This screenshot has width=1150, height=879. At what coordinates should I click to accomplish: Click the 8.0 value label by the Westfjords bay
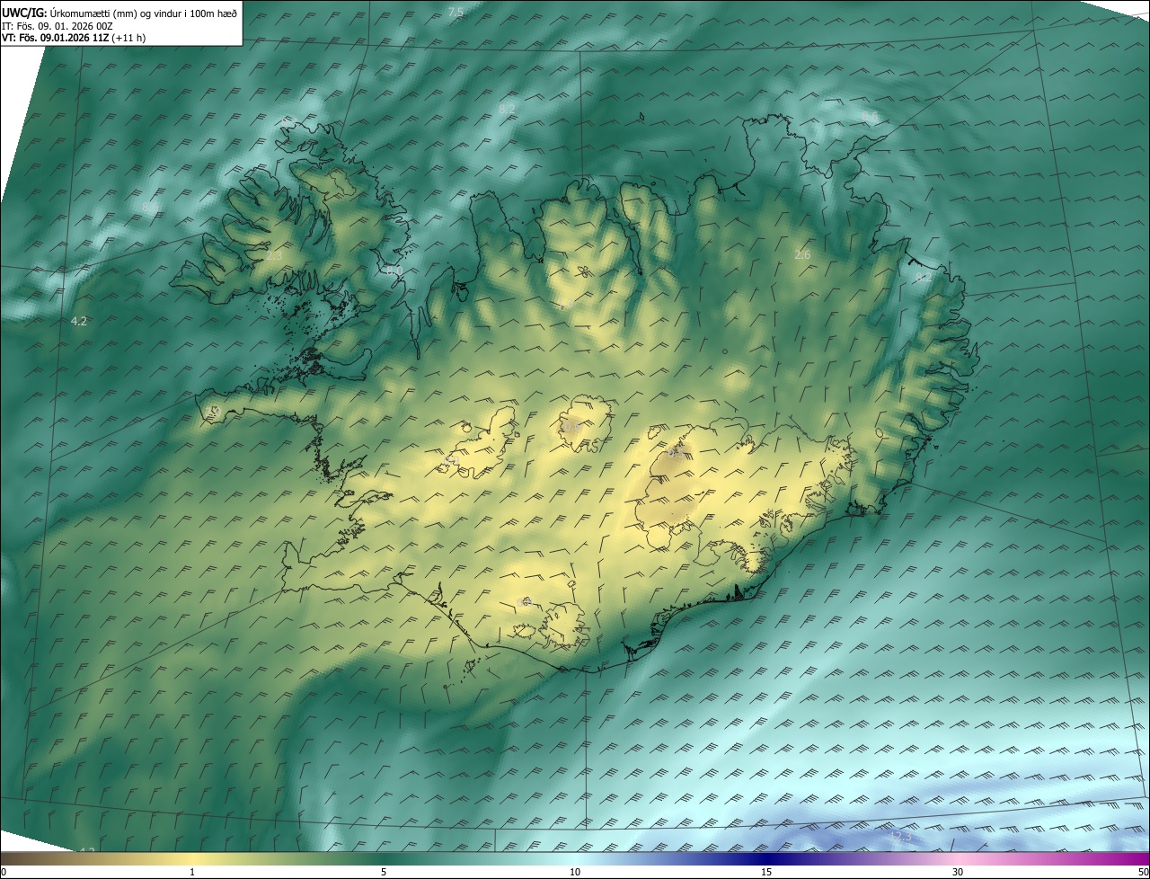393,269
